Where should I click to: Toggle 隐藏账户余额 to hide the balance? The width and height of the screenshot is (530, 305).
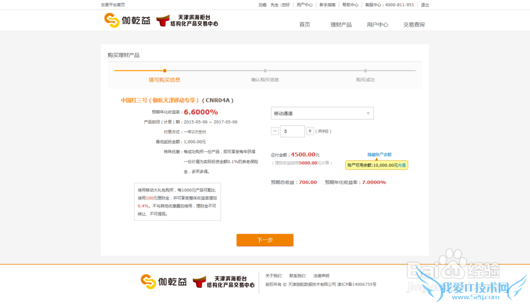[x=379, y=155]
